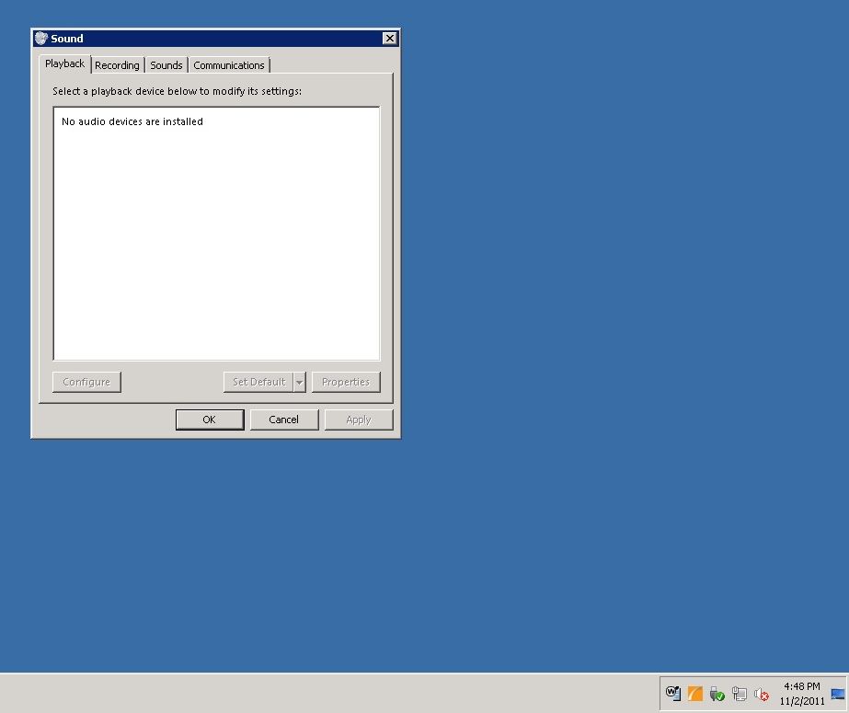
Task: Switch to the Playback tab
Action: (x=64, y=63)
